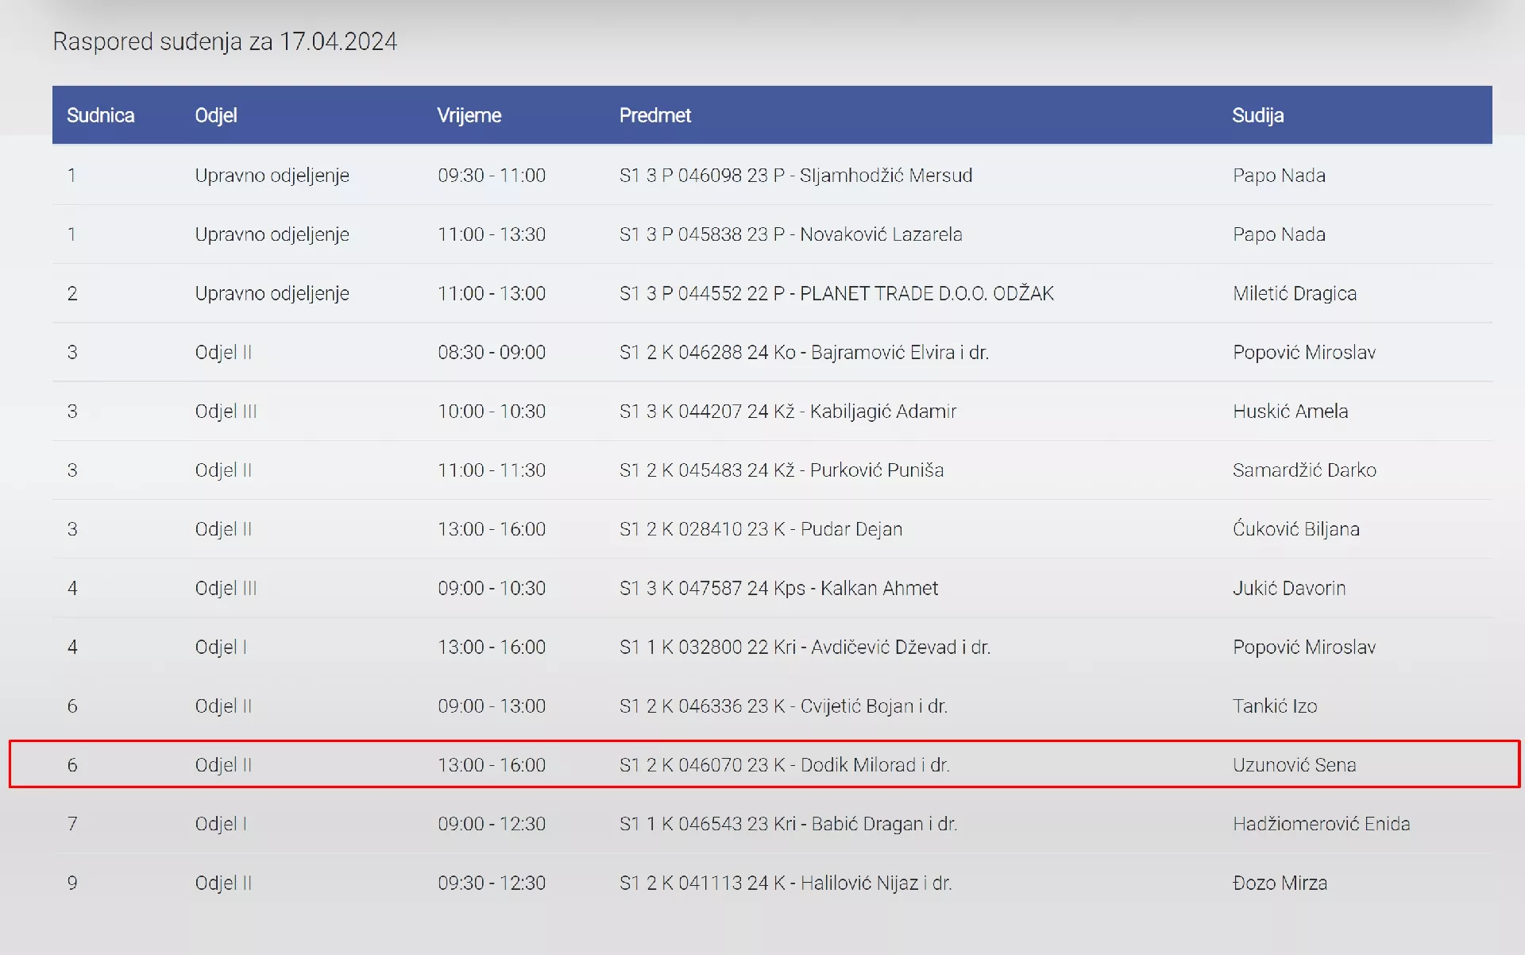The height and width of the screenshot is (955, 1525).
Task: Click the PLANET TRADE D.O.O. ODŽAK case
Action: point(836,293)
